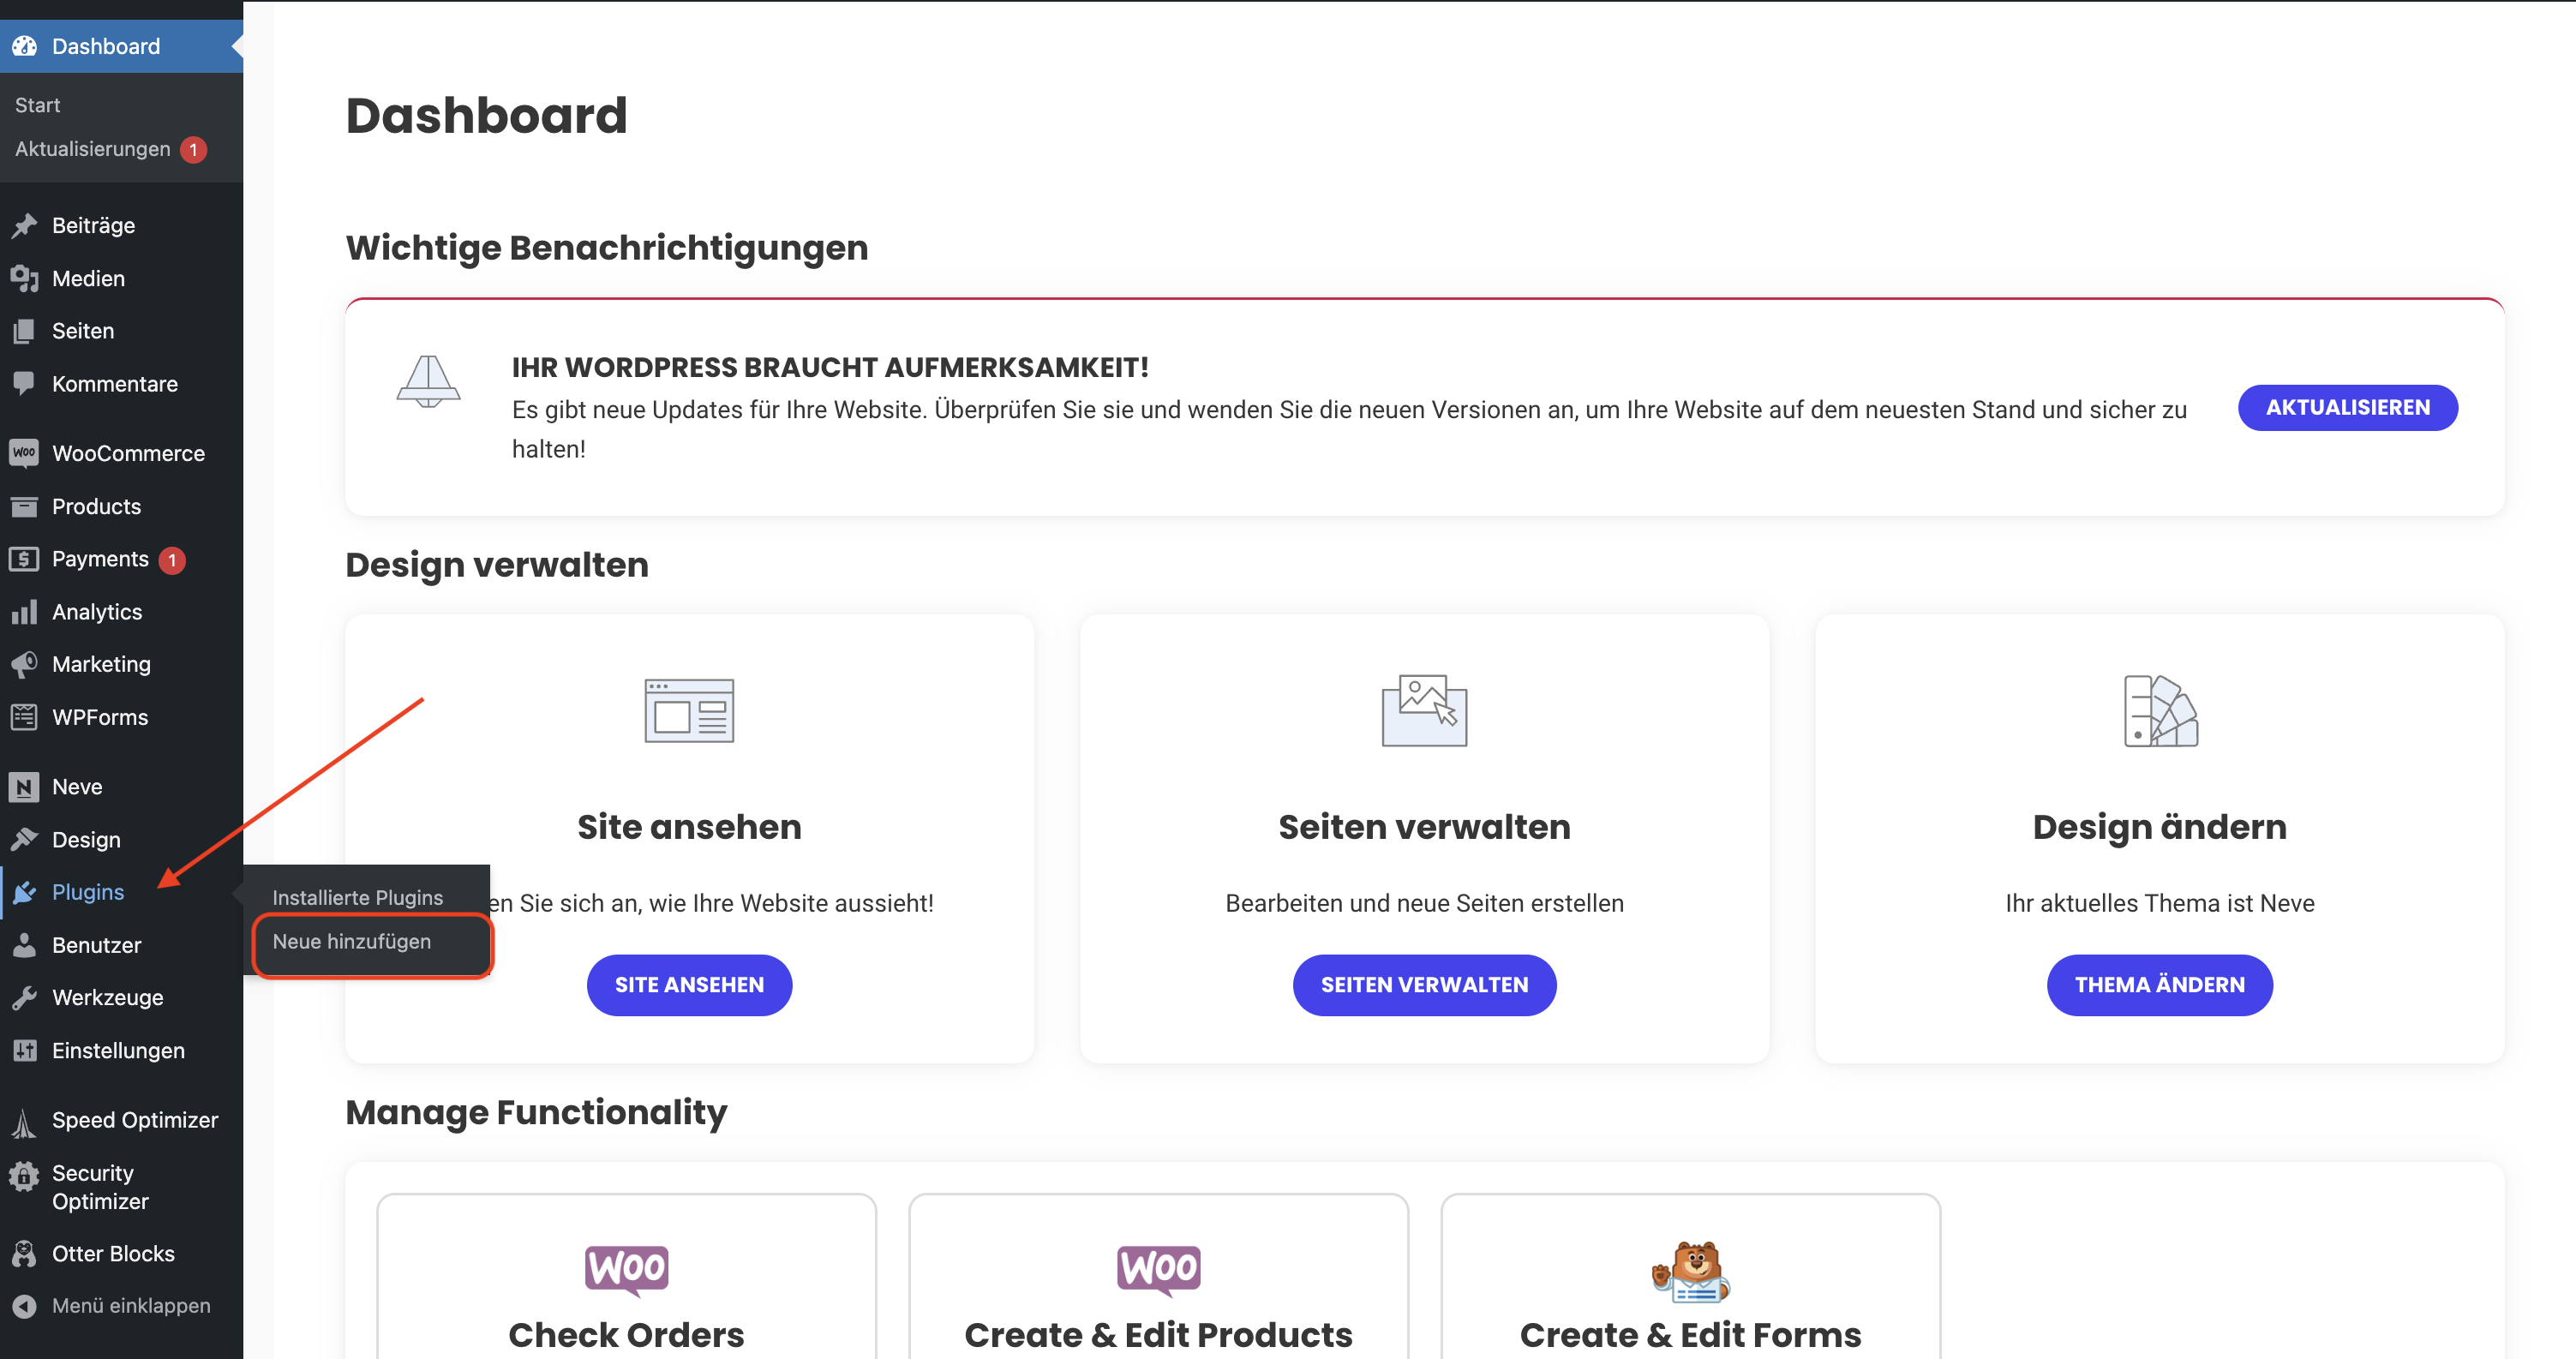Select the WooCommerce icon in the sidebar
This screenshot has width=2576, height=1359.
[25, 453]
